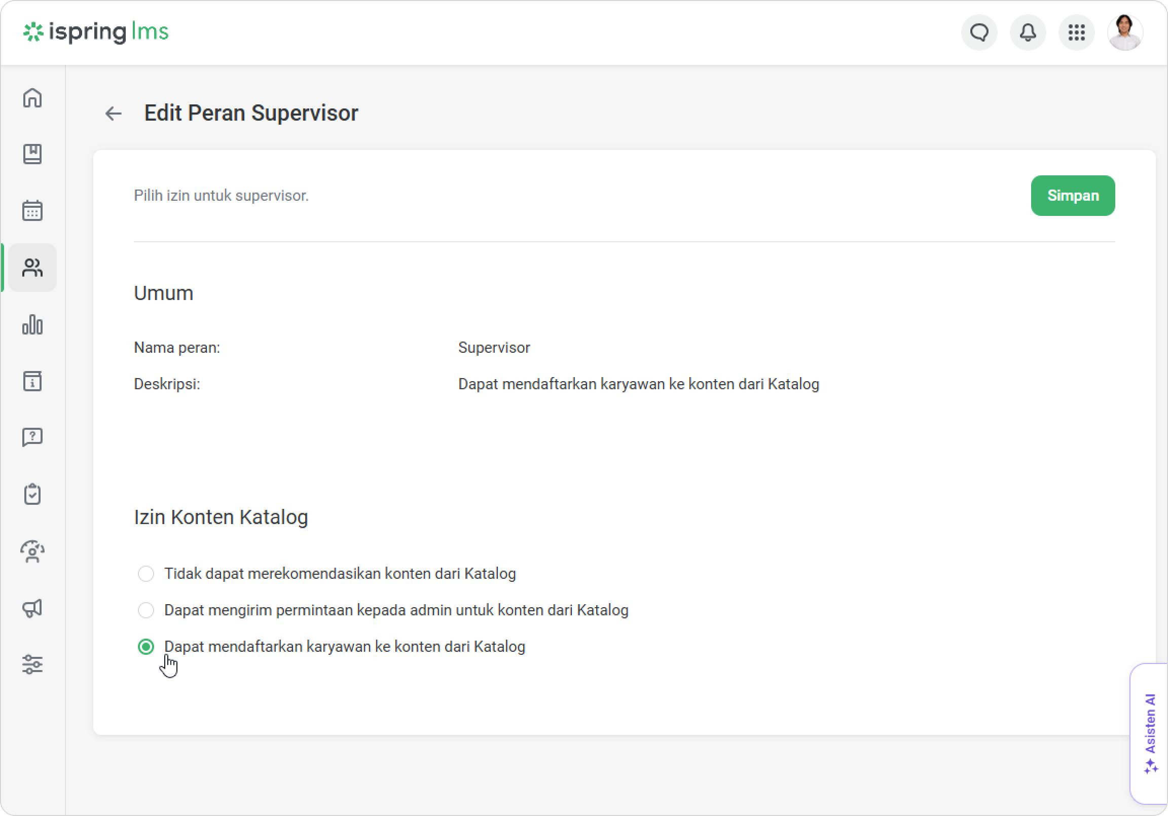Screen dimensions: 1168x816
Task: Open the courses book icon in sidebar
Action: (32, 154)
